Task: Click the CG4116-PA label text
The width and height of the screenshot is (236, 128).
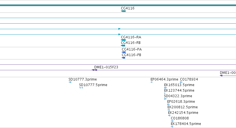Action: point(132,49)
